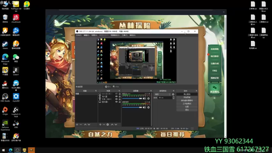This screenshot has height=153, width=272.
Task: Open source properties gear under Sources list
Action: coord(108,124)
